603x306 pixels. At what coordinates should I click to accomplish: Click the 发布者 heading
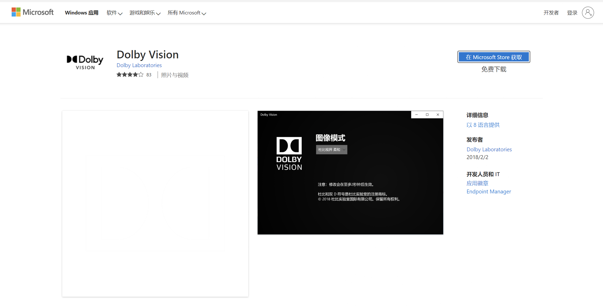pos(475,140)
